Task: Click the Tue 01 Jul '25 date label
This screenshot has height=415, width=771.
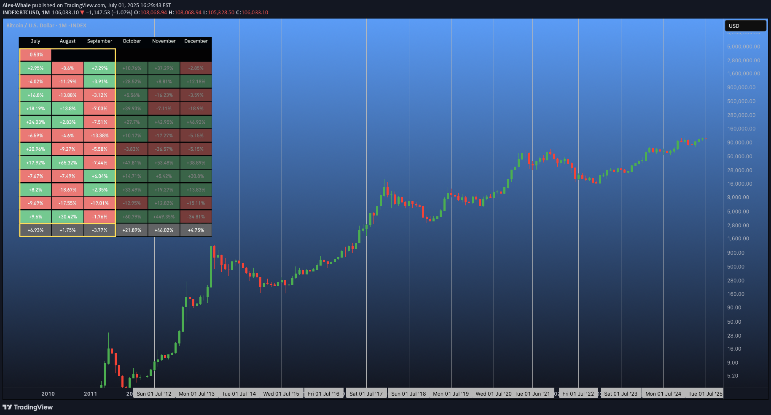Action: tap(705, 394)
